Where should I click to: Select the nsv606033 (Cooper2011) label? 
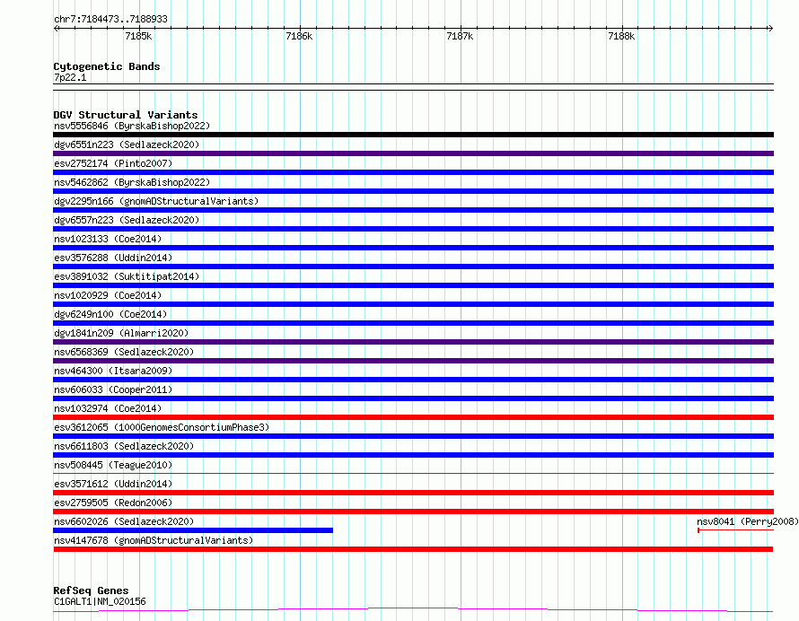113,389
